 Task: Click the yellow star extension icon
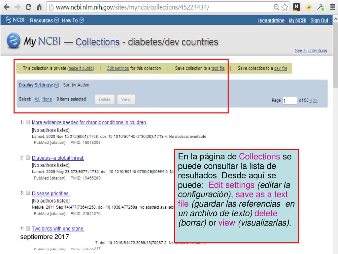click(309, 7)
